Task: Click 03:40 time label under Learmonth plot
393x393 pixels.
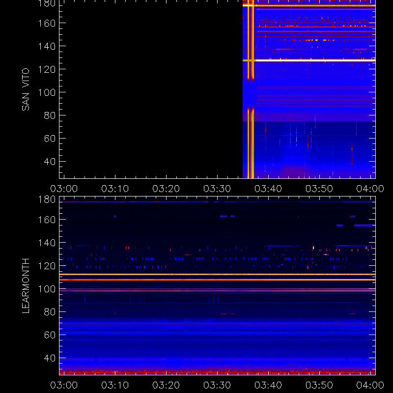Action: click(x=268, y=385)
